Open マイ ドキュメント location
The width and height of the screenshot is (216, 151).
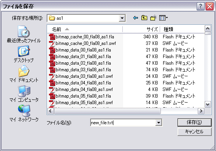24,74
